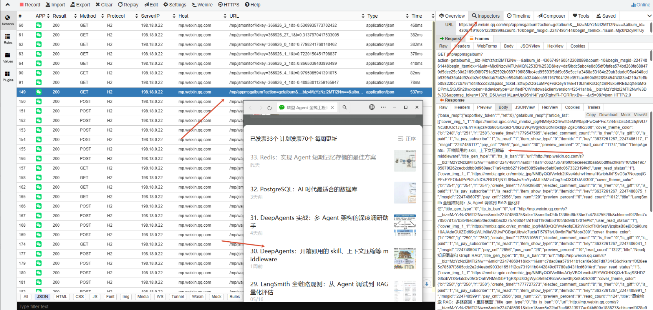Click the Online status indicator
The width and height of the screenshot is (653, 310).
click(x=640, y=5)
